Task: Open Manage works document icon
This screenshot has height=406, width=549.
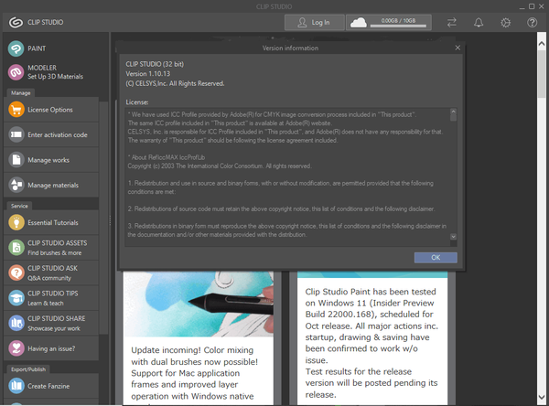Action: (16, 160)
